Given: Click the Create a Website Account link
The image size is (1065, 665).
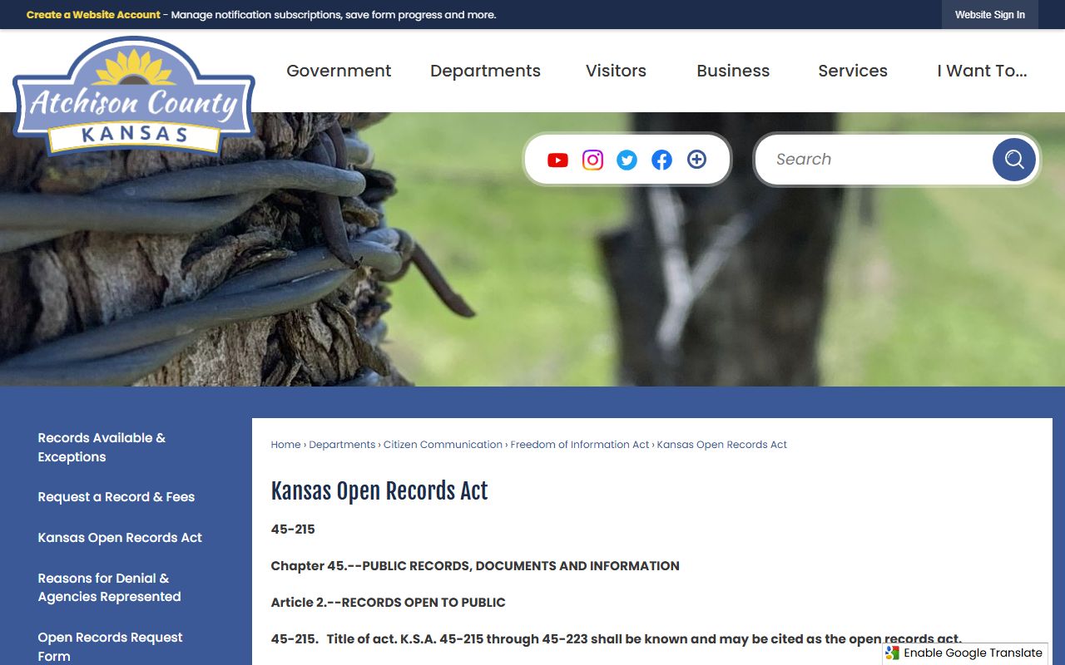Looking at the screenshot, I should (93, 15).
